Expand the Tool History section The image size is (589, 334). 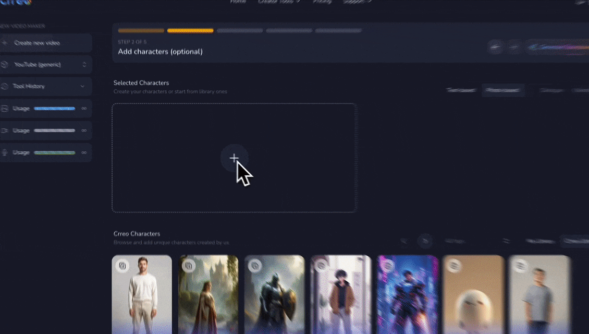tap(82, 86)
